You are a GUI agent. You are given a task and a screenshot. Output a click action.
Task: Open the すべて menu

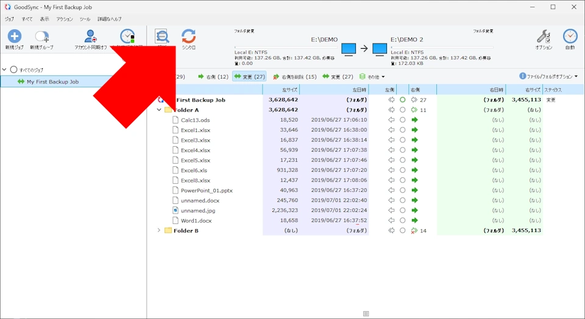pos(27,19)
